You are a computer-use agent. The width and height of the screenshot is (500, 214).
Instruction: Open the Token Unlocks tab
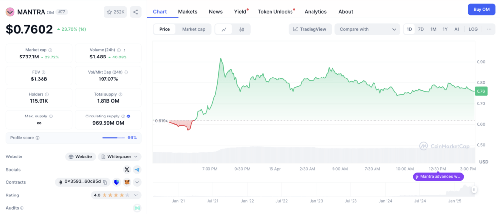275,12
